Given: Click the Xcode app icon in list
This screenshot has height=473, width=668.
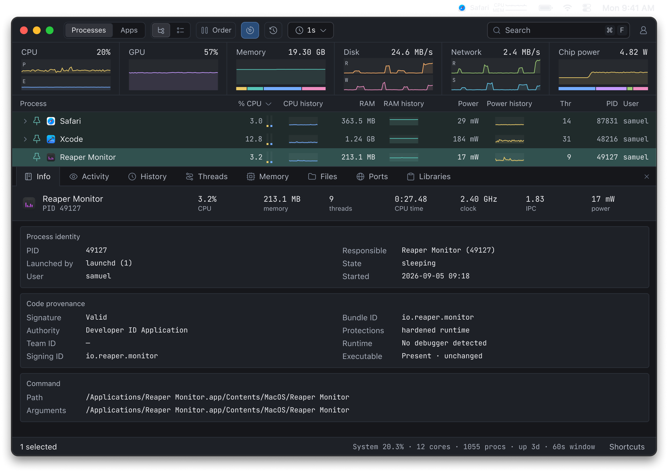Looking at the screenshot, I should pyautogui.click(x=51, y=139).
